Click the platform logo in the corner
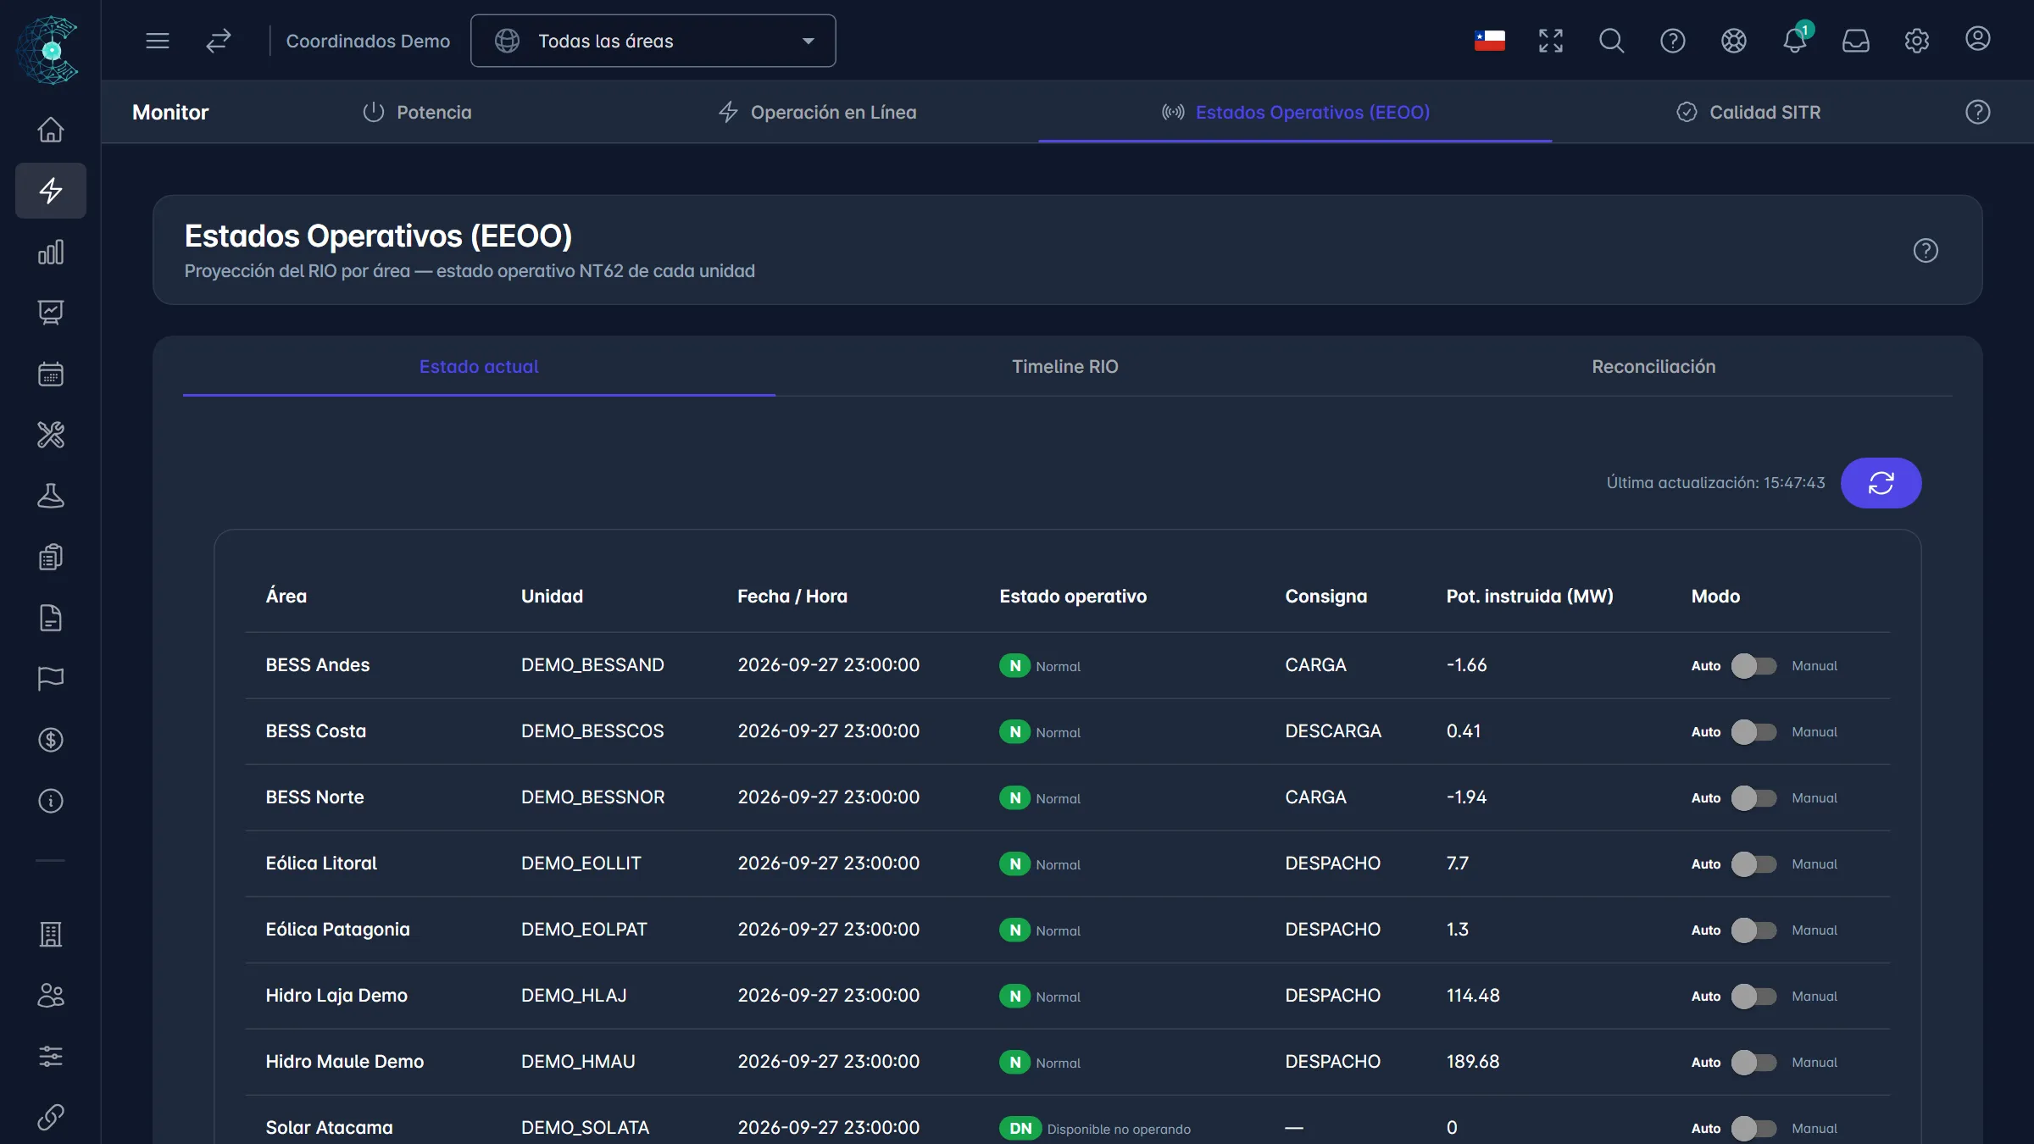This screenshot has width=2034, height=1144. (x=49, y=49)
